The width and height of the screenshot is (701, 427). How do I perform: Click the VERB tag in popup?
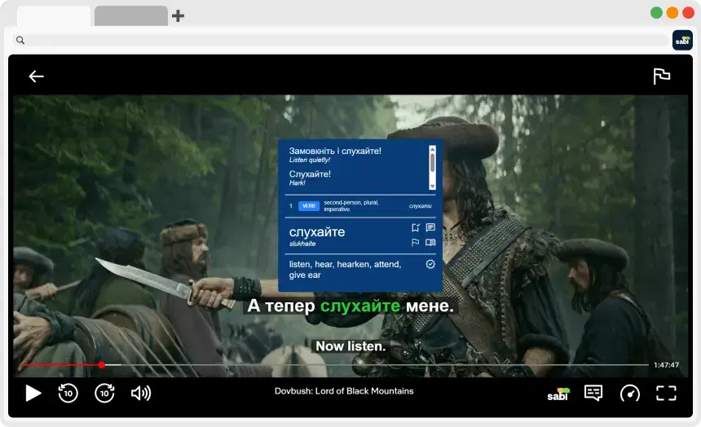[x=308, y=206]
